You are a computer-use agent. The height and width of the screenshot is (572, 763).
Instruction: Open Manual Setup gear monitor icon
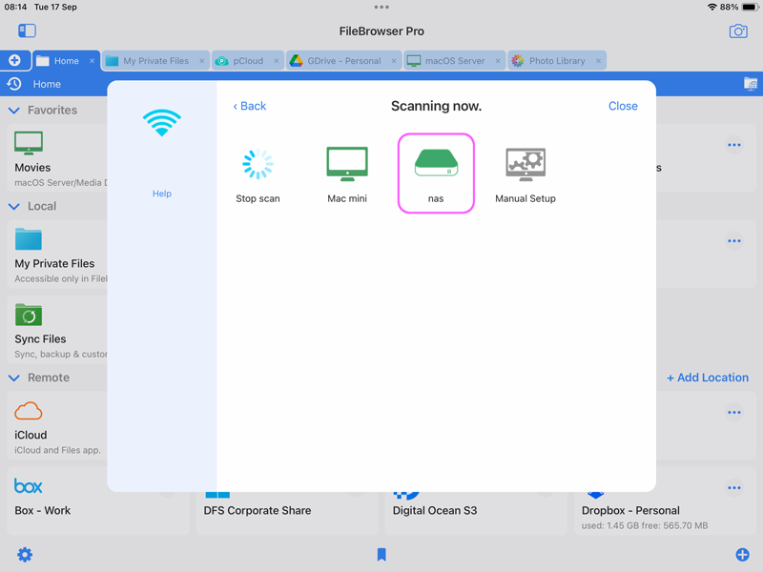click(526, 164)
